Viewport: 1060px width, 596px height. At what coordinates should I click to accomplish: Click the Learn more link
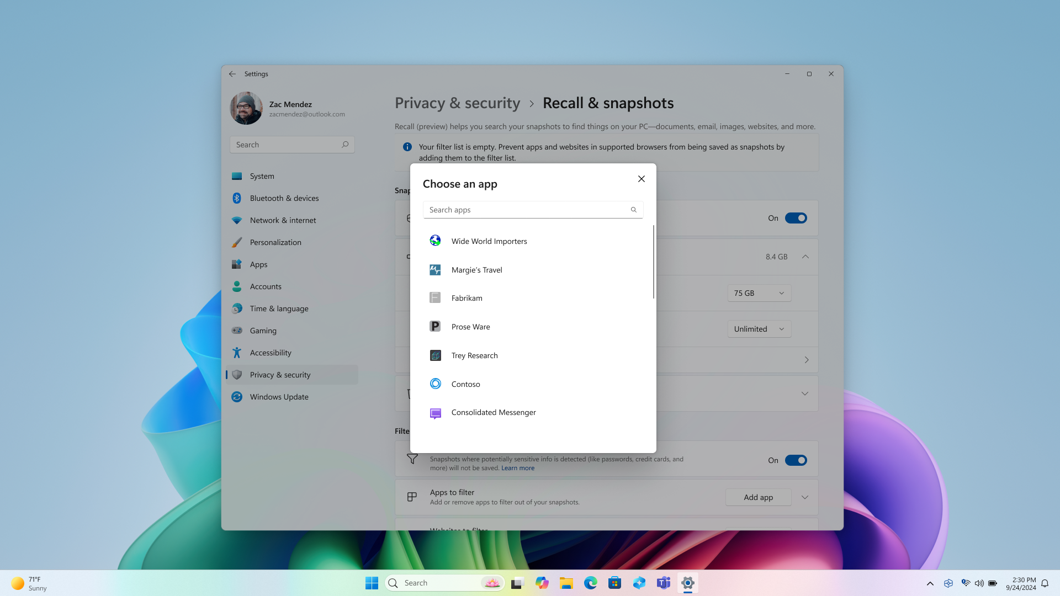pyautogui.click(x=518, y=468)
